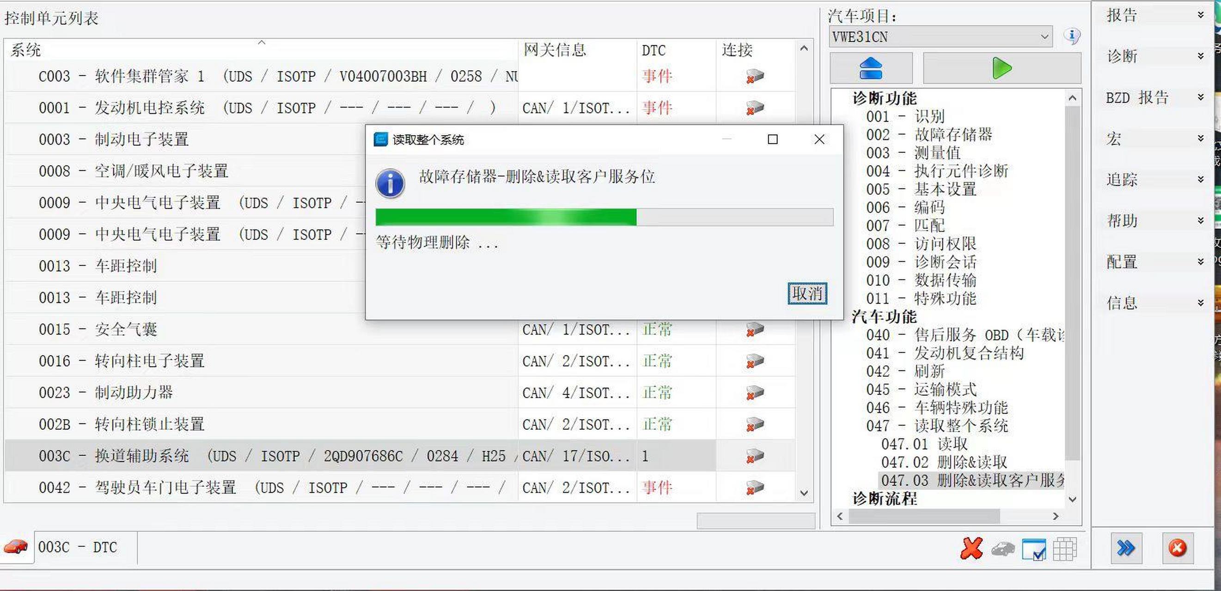
Task: Maximize the 读取整个系统 dialog
Action: click(x=773, y=139)
